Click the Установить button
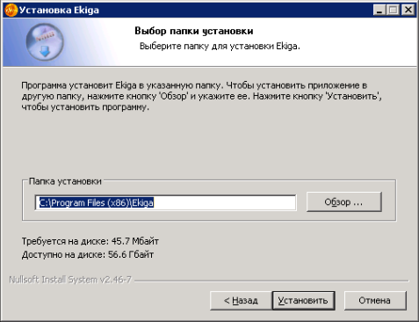This screenshot has width=419, height=322. click(x=303, y=300)
